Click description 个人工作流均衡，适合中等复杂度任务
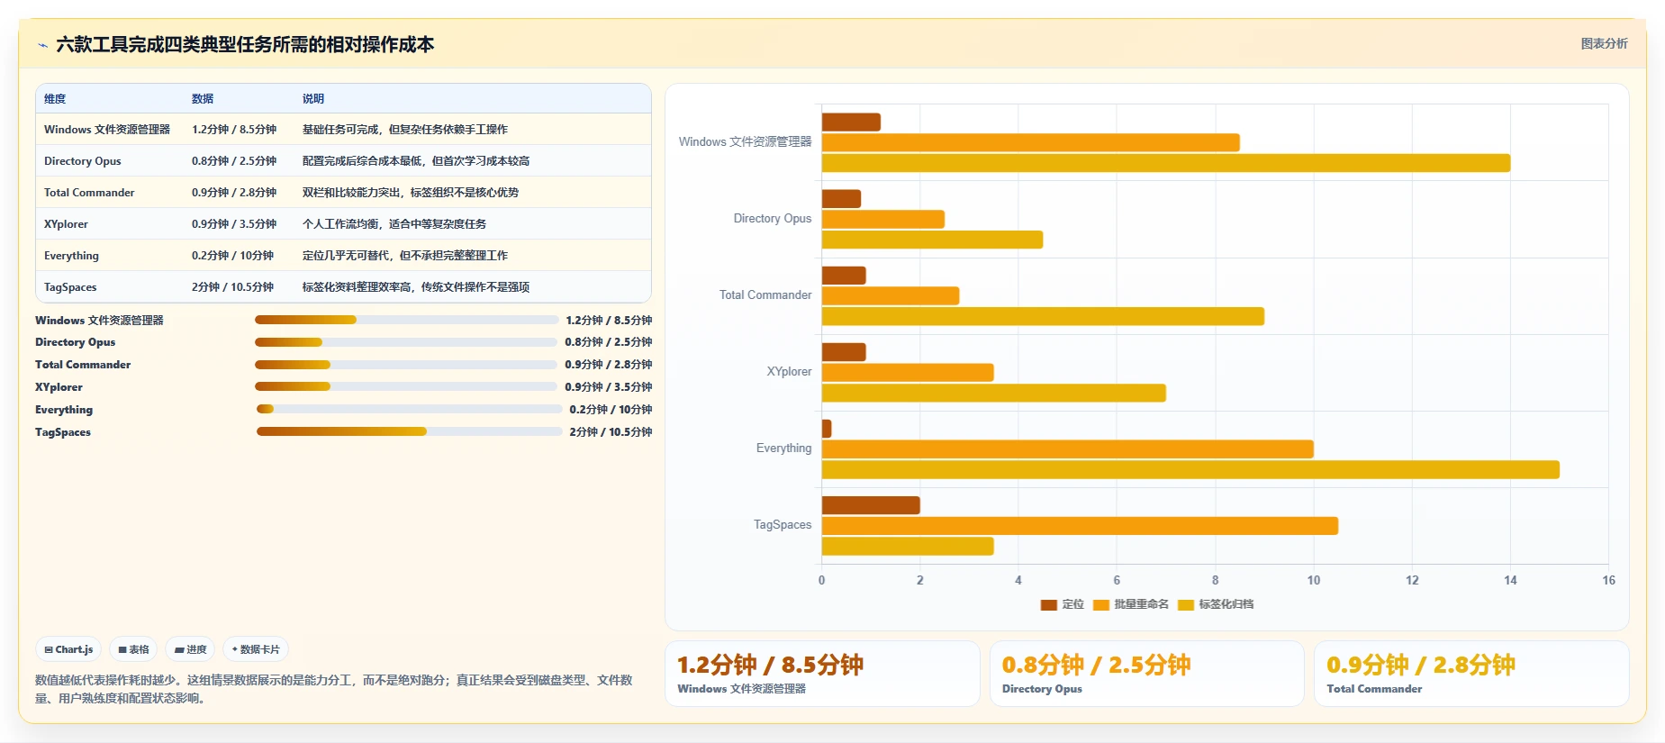1665x743 pixels. click(x=394, y=224)
